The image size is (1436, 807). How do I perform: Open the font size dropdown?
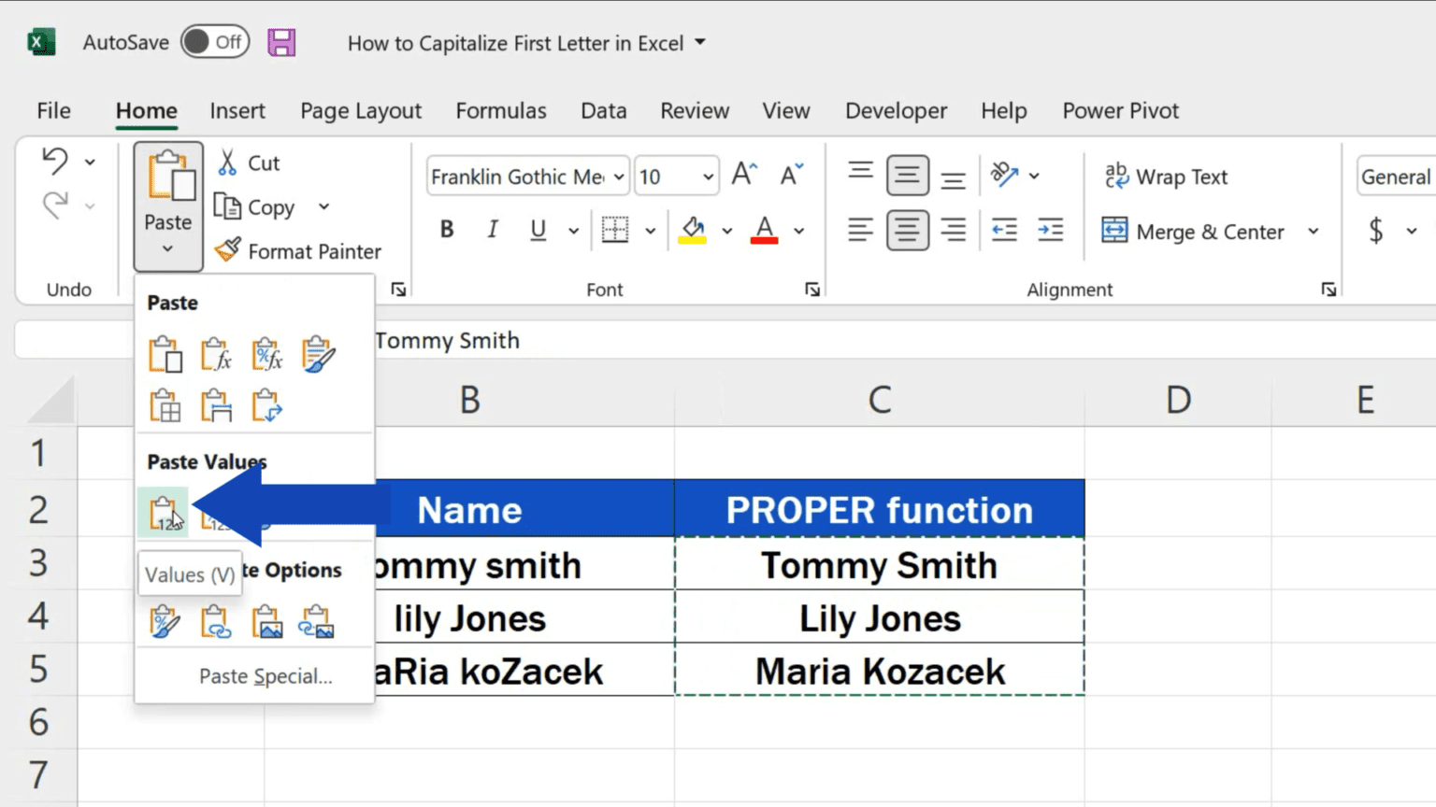coord(707,176)
